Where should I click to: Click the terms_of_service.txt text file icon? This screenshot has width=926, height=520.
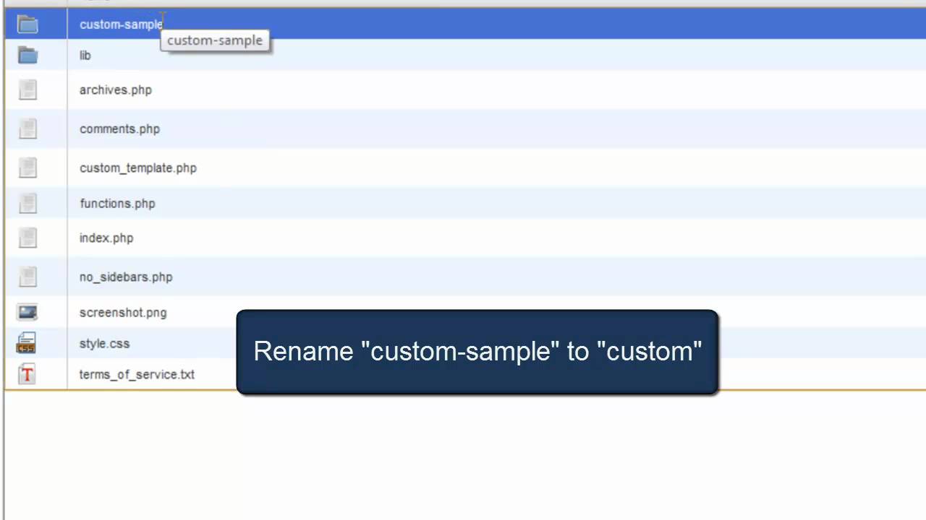tap(27, 374)
